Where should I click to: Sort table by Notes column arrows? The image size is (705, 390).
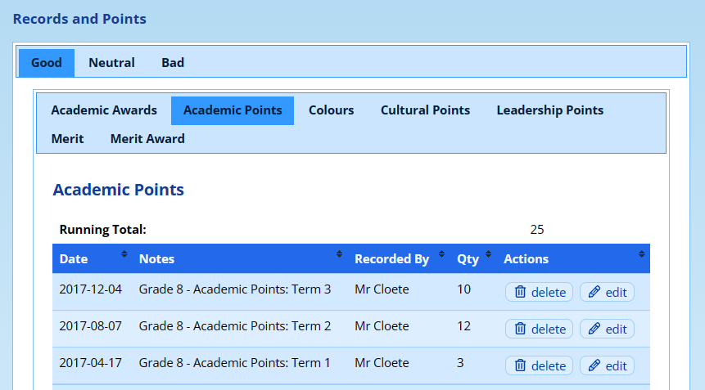[x=339, y=255]
